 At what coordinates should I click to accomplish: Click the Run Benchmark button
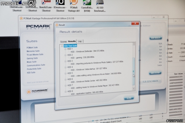coord(150,82)
